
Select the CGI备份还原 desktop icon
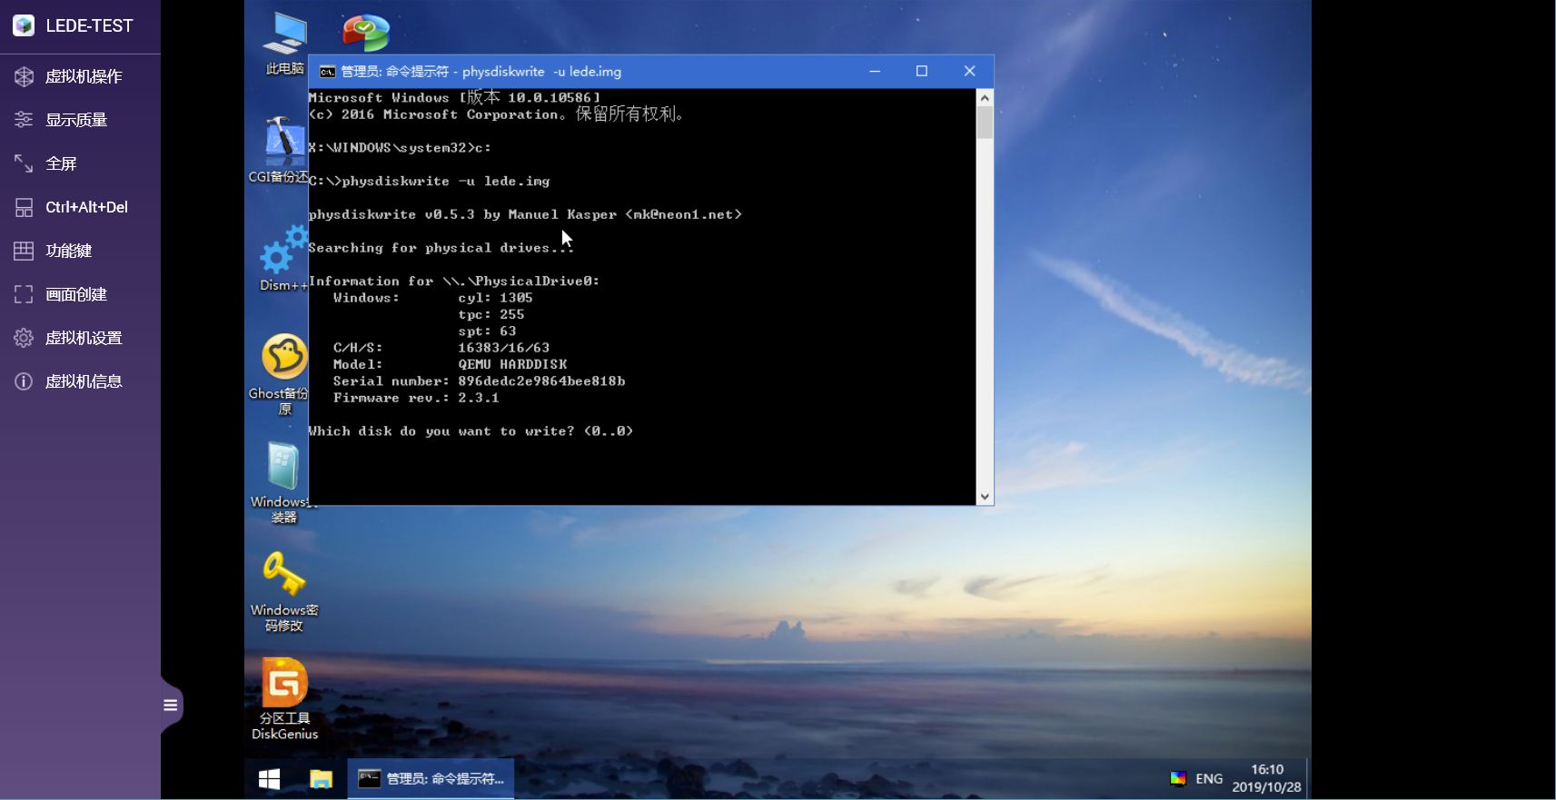[281, 150]
